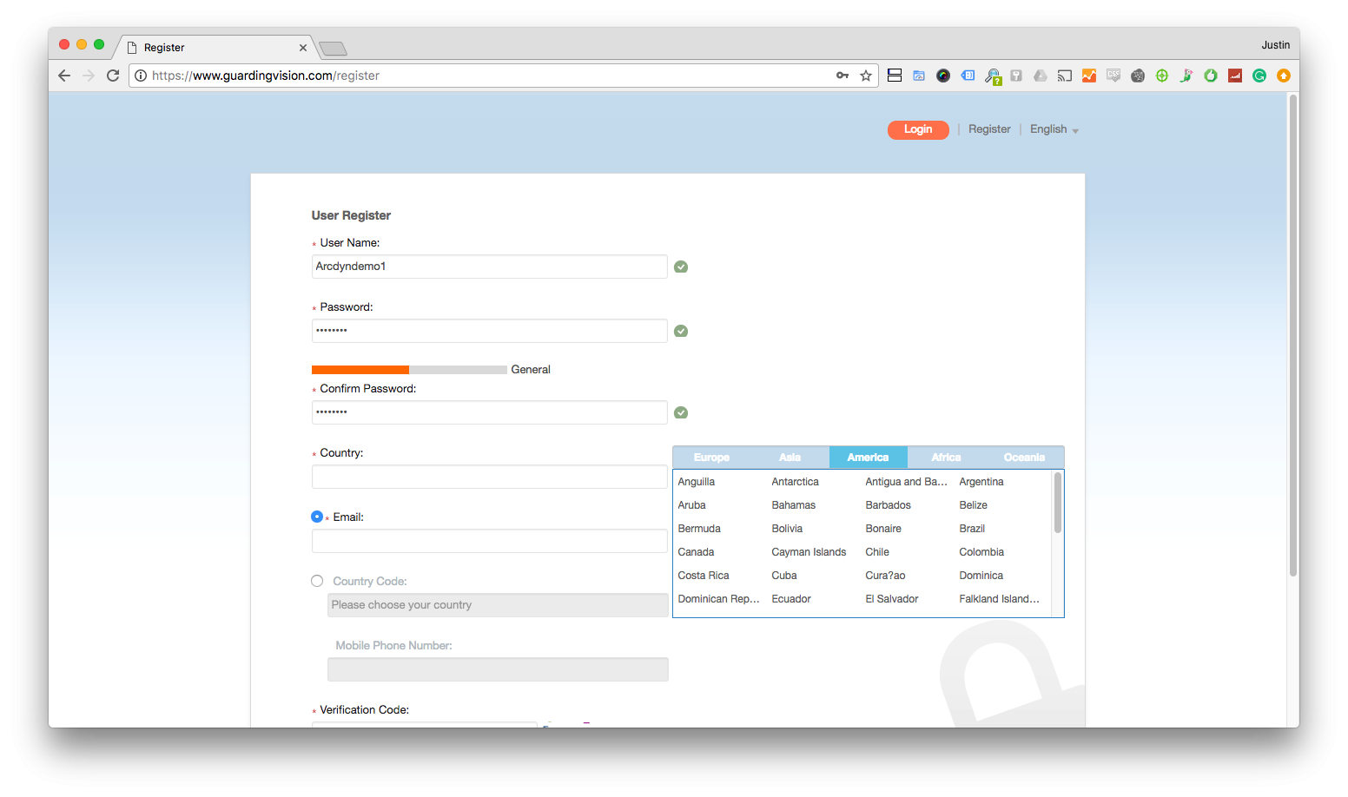
Task: Click the Grammarly extension icon
Action: click(x=1259, y=76)
